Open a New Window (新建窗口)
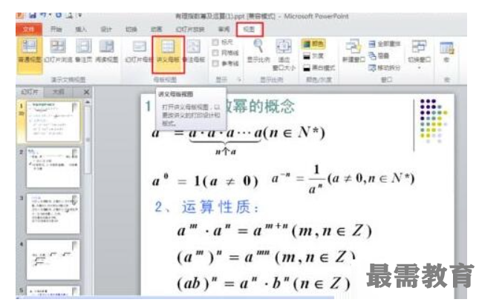This screenshot has width=479, height=305. [353, 51]
